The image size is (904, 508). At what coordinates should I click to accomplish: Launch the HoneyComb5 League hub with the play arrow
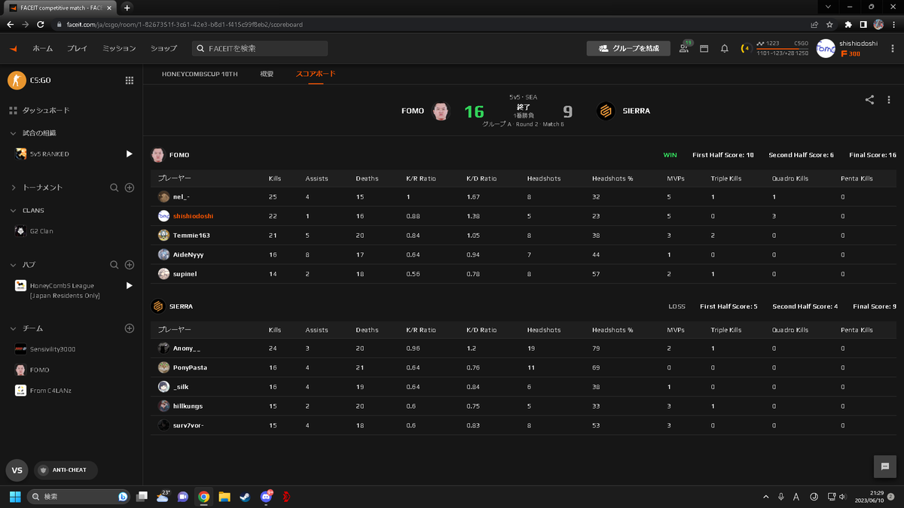coord(130,286)
